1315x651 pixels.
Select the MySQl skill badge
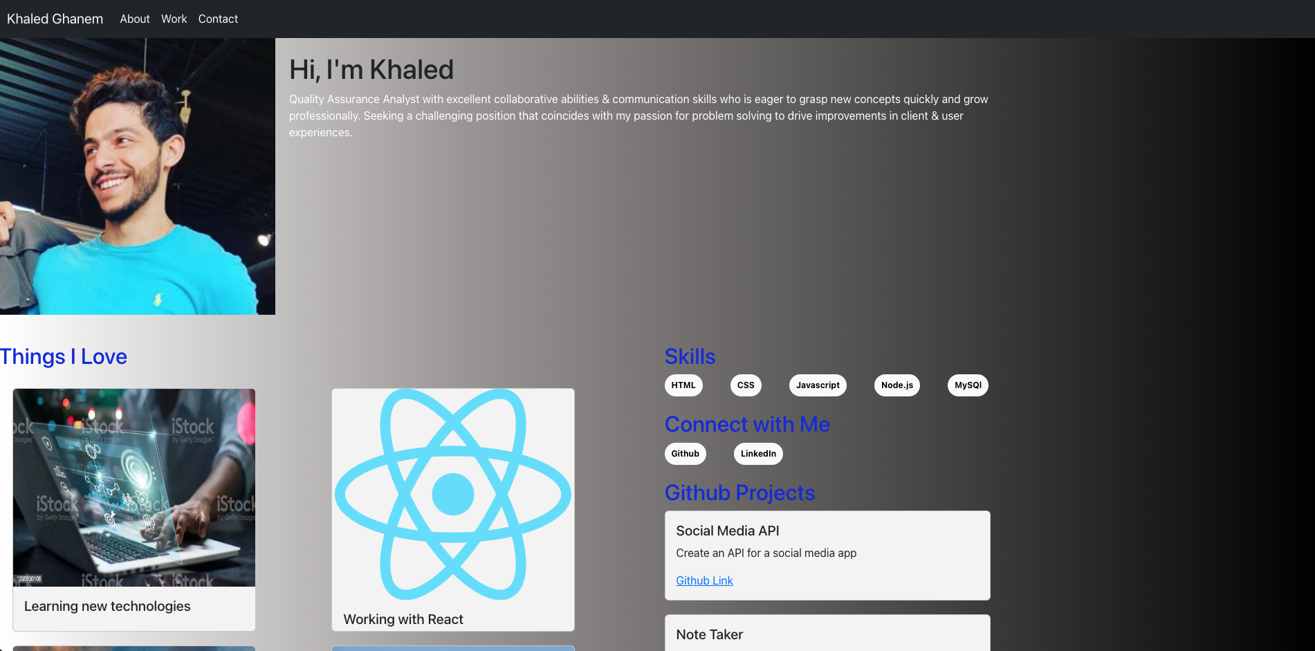click(968, 385)
